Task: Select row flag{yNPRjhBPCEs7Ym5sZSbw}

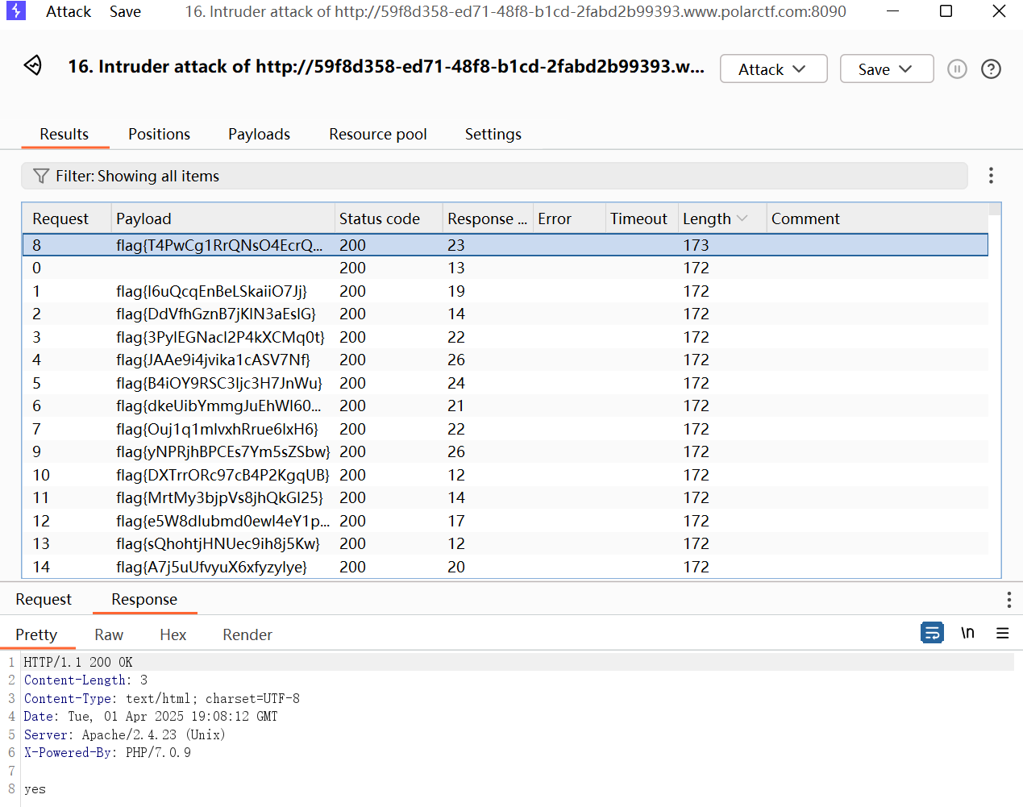Action: 505,451
